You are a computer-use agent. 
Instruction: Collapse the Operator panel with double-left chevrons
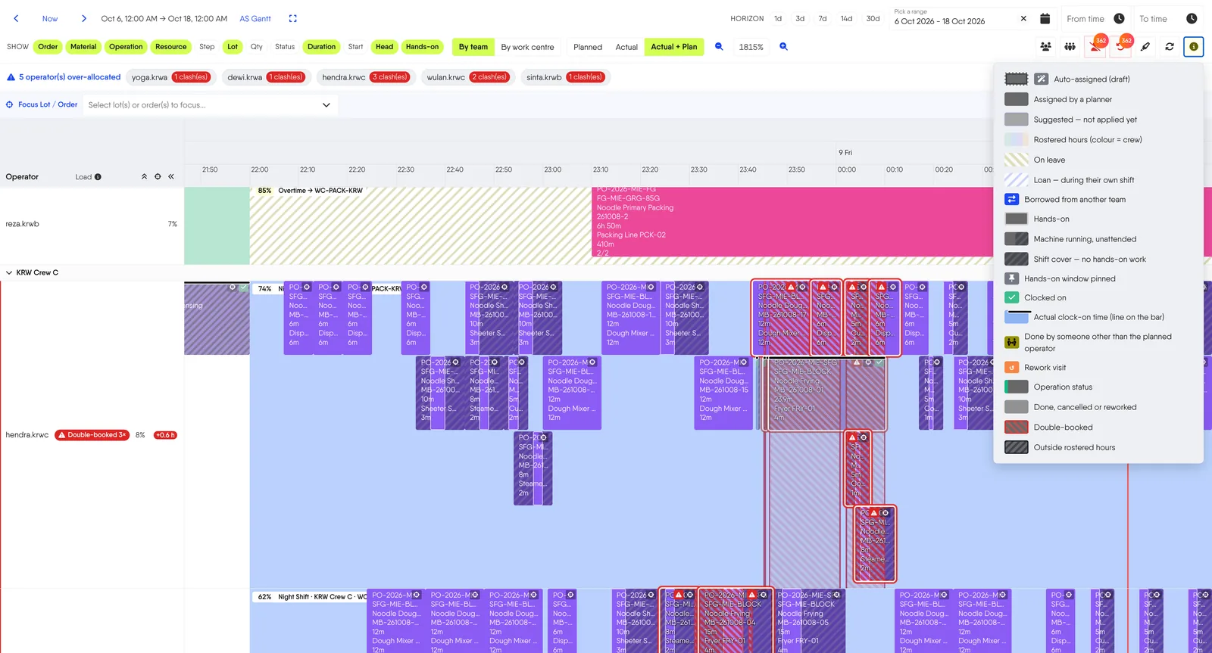(x=171, y=177)
